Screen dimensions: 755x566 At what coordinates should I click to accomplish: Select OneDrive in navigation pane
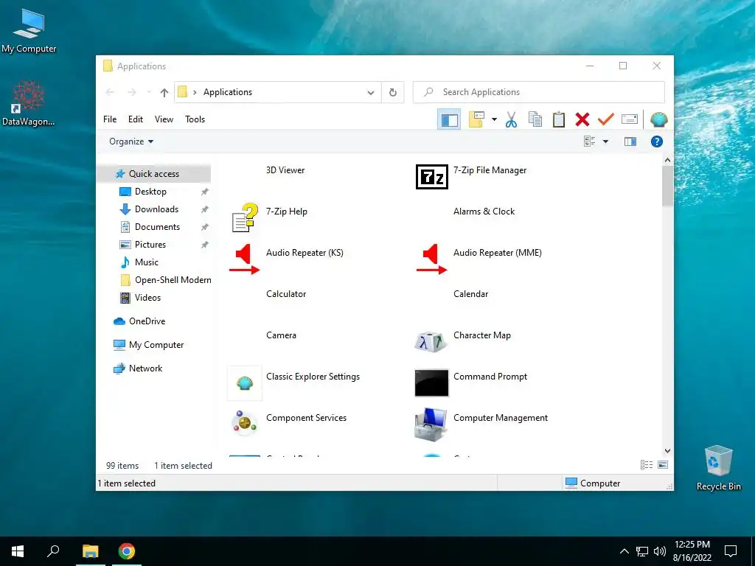(x=147, y=321)
